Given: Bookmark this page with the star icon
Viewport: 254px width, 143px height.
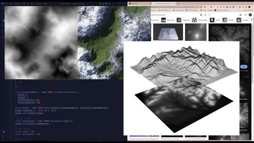Looking at the screenshot, I should pyautogui.click(x=201, y=7).
